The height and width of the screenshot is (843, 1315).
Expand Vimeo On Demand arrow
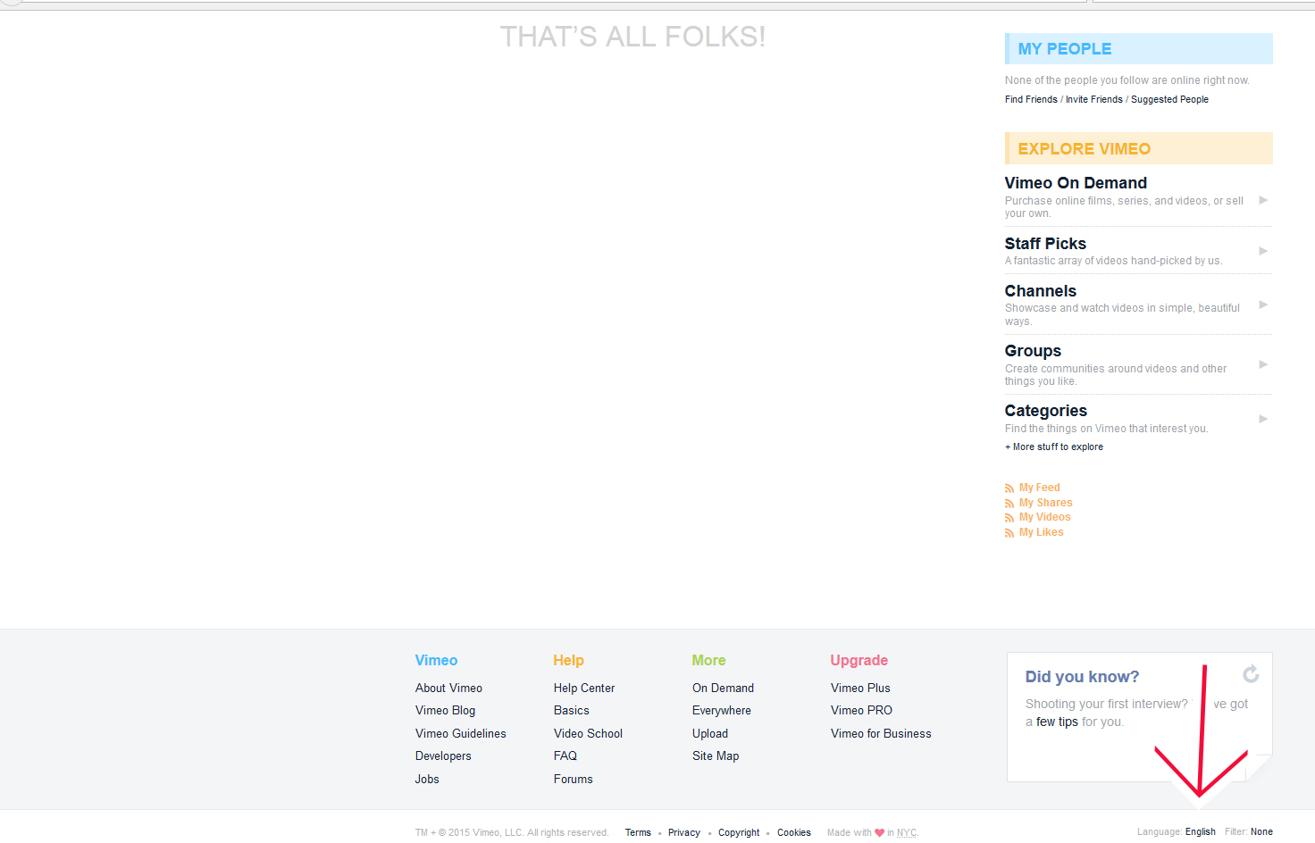[x=1263, y=200]
